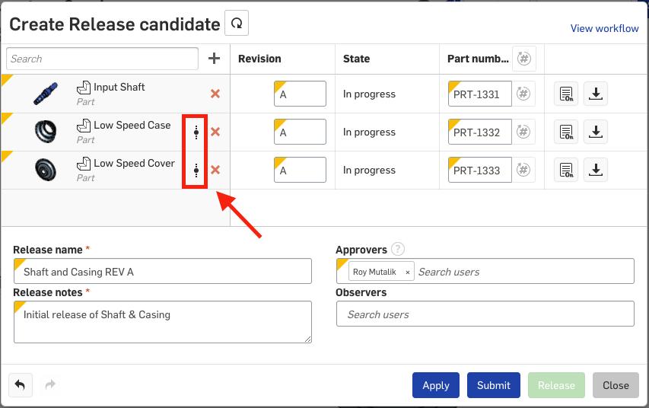Click header auto-number icon in Part number column
Screen dimensions: 649x408
pyautogui.click(x=523, y=59)
